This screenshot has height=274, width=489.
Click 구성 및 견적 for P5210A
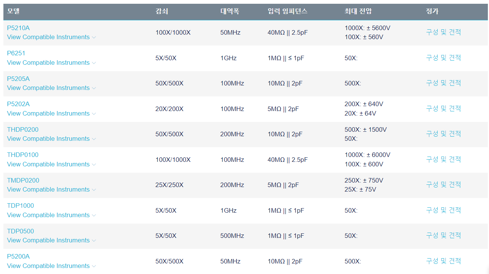click(x=444, y=32)
